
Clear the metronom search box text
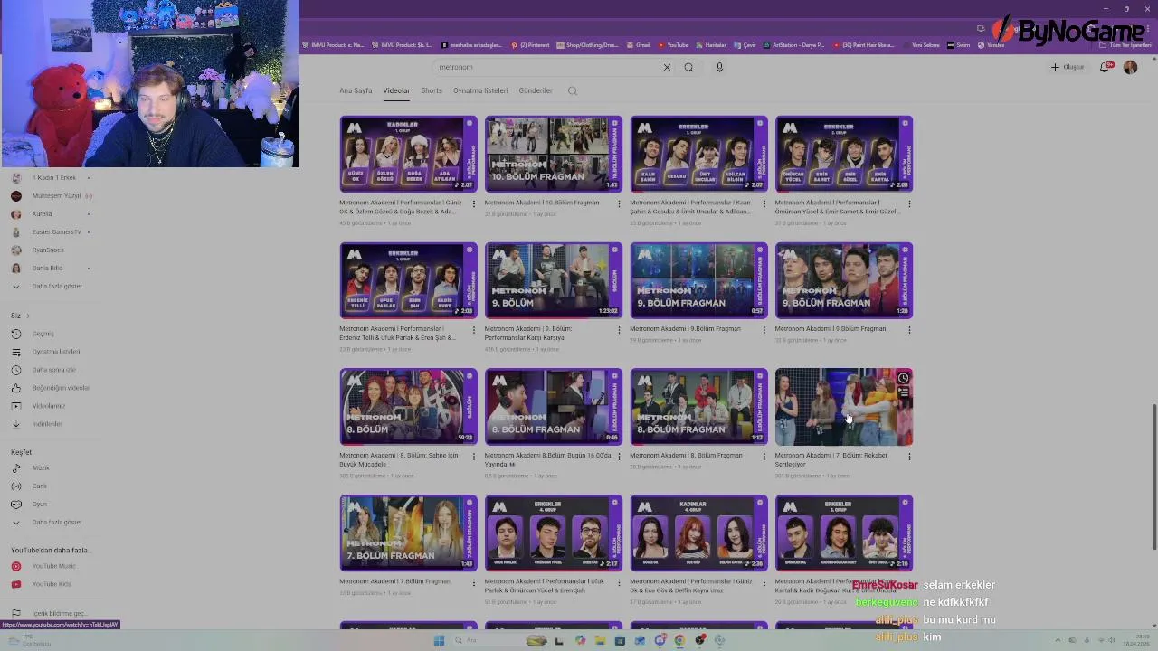pos(667,67)
